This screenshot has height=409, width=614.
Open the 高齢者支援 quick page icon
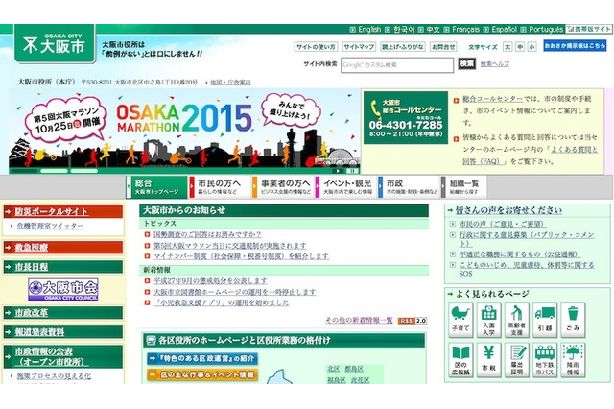[x=517, y=320]
